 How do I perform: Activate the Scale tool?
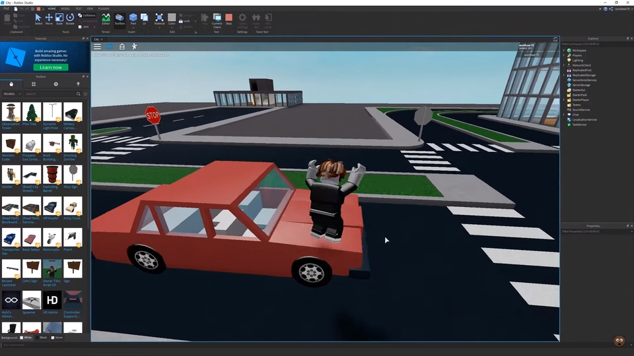point(59,19)
